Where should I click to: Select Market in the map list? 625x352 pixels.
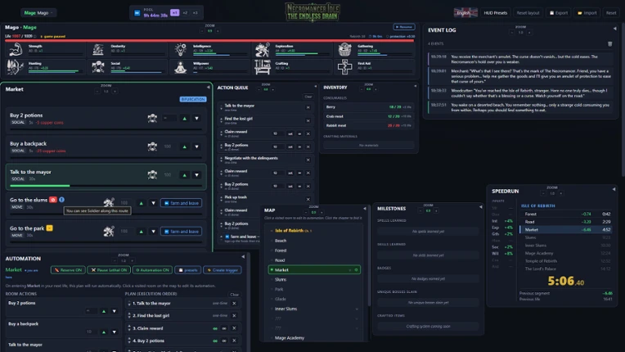click(x=314, y=270)
